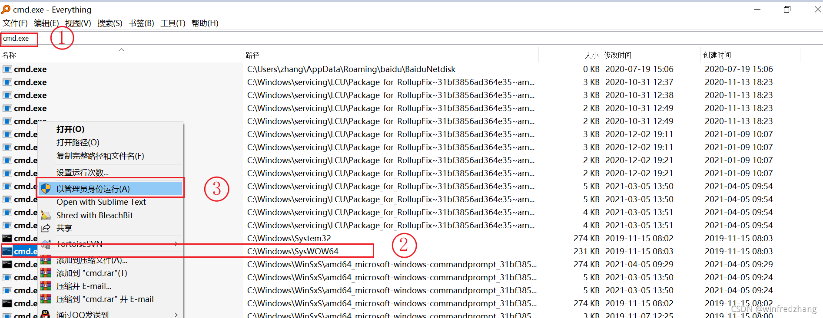Image resolution: width=823 pixels, height=318 pixels.
Task: Choose 以管理员身份运行(A) in the context menu
Action: point(110,189)
